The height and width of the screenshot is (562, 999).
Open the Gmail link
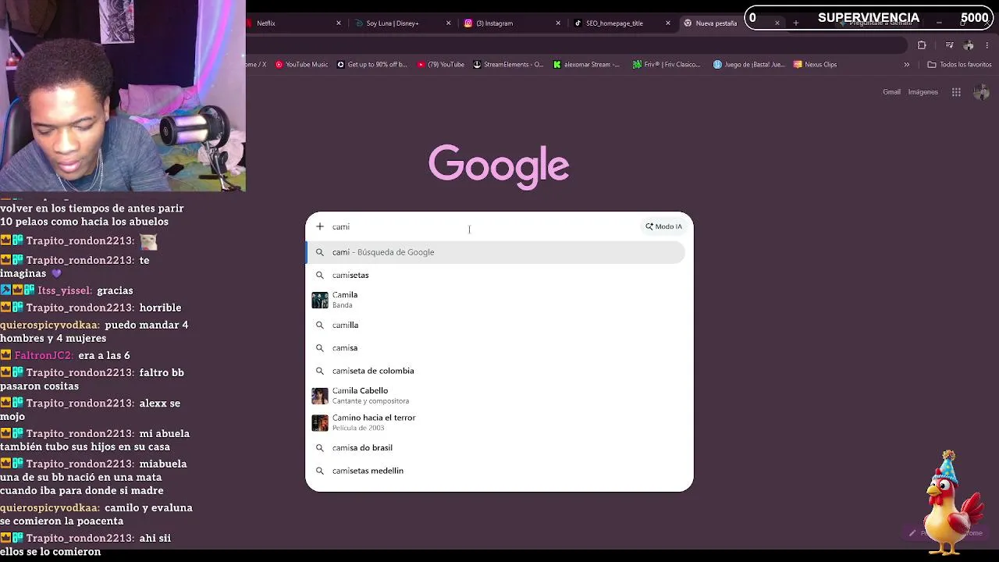[x=891, y=92]
